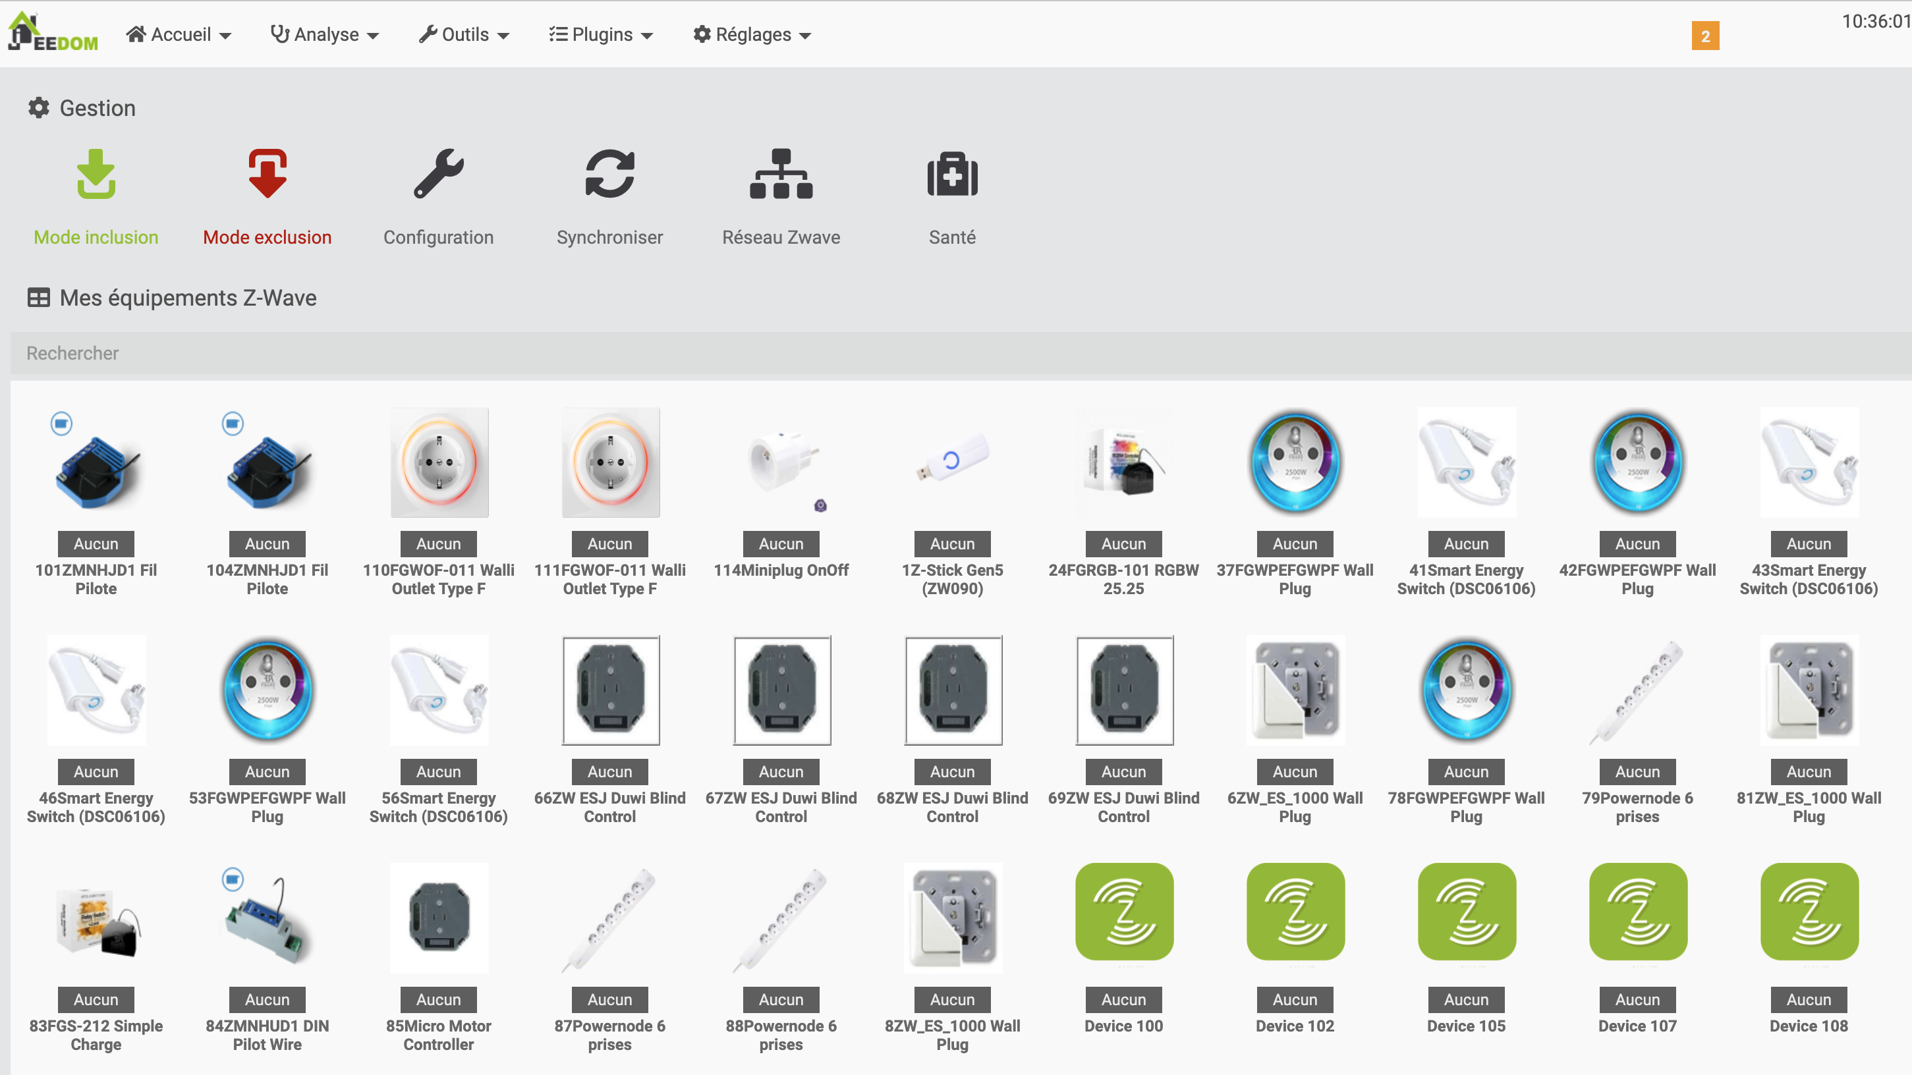Screen dimensions: 1912x1075
Task: Open 24FGRGB-101 RGBW device image
Action: [x=1124, y=464]
